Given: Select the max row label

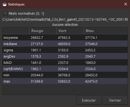Looking at the screenshot, I should pyautogui.click(x=7, y=81).
